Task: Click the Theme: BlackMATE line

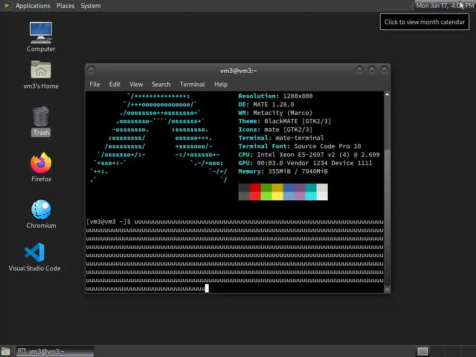Action: [x=284, y=121]
